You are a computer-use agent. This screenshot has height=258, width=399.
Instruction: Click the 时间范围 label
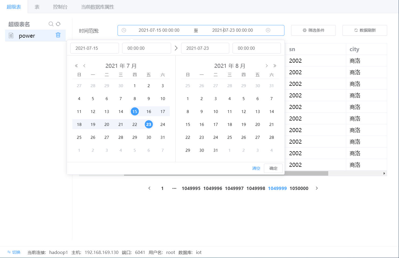click(89, 31)
